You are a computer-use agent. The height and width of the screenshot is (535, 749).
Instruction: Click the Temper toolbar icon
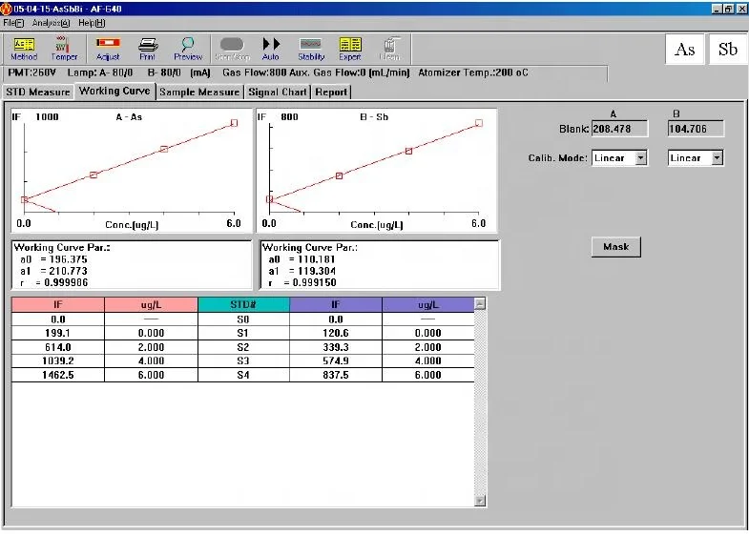click(64, 49)
